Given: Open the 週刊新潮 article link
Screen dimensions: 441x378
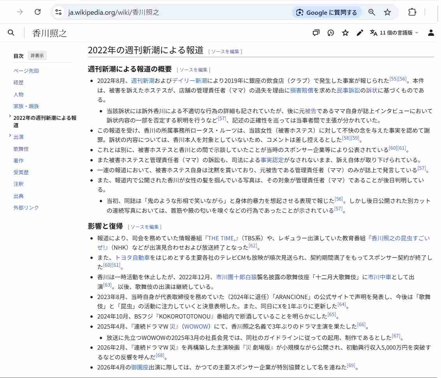Looking at the screenshot, I should [143, 81].
